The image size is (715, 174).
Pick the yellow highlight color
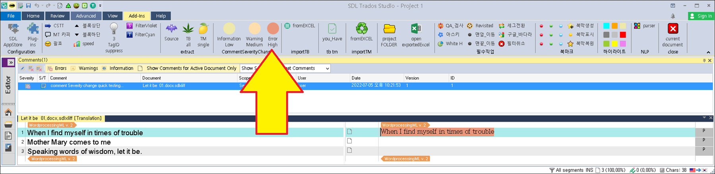tap(614, 44)
